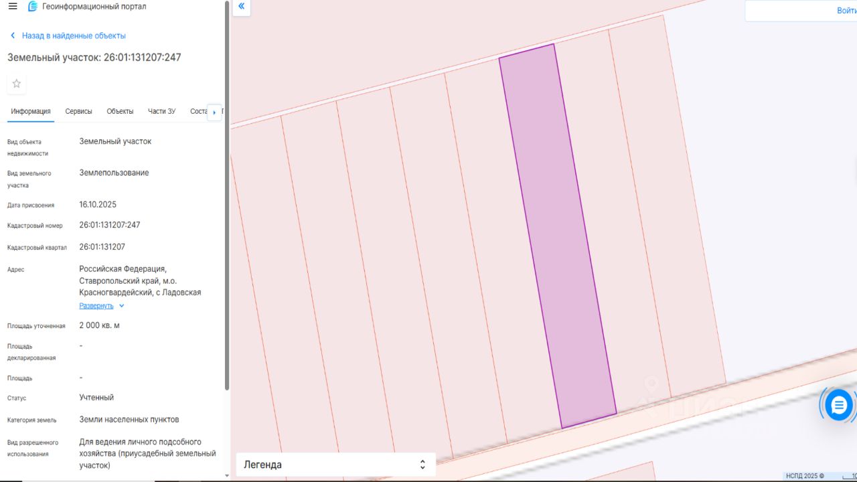The width and height of the screenshot is (857, 482).
Task: Click the Кадастровый номер field label
Action: point(35,226)
